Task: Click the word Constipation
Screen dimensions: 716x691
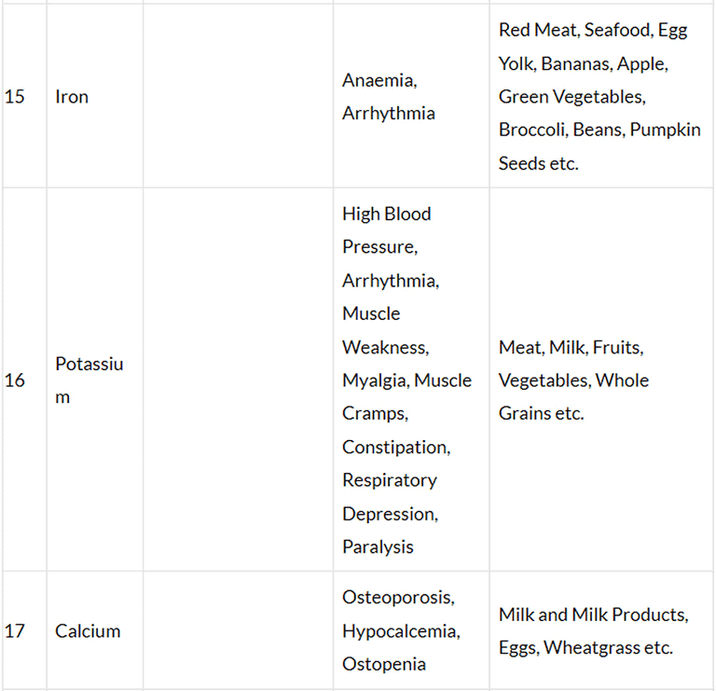Action: coord(395,448)
